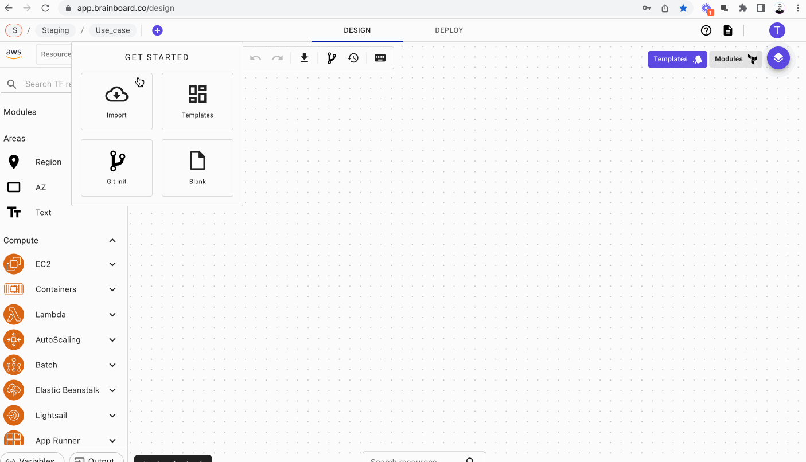The height and width of the screenshot is (462, 806).
Task: Open the Output button at the bottom
Action: coord(96,458)
